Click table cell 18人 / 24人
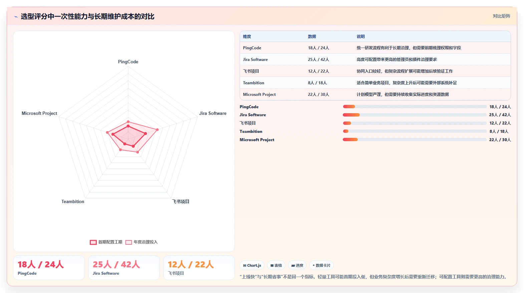524x293 pixels. click(318, 48)
